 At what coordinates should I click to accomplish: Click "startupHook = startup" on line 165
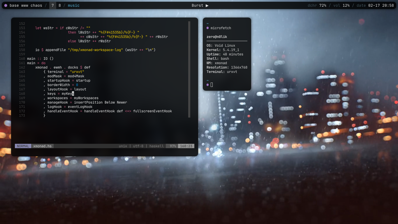click(69, 80)
